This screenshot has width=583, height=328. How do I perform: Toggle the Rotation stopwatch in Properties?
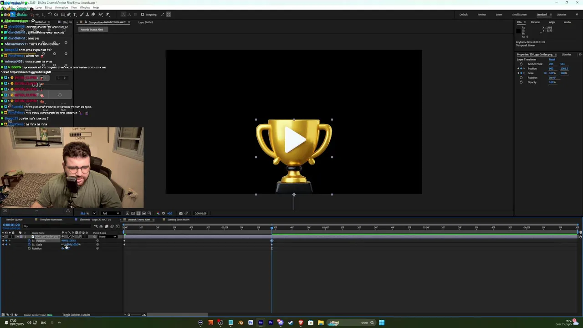pos(521,78)
